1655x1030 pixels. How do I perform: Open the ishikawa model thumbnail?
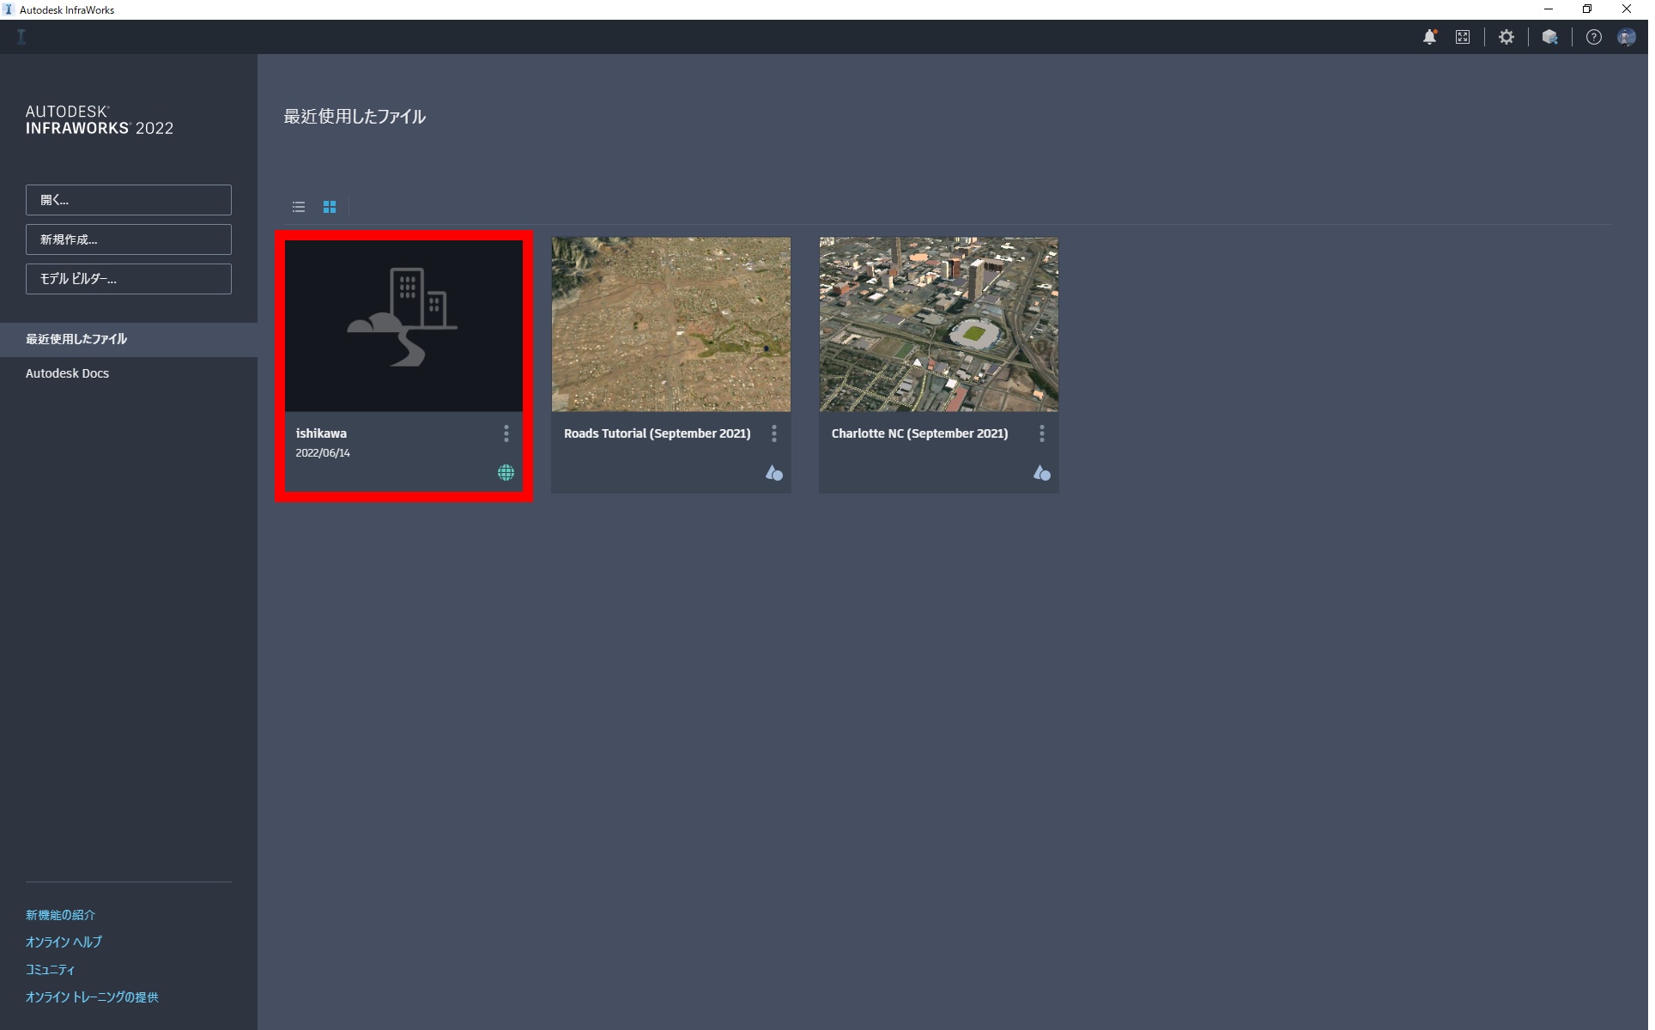(x=405, y=326)
